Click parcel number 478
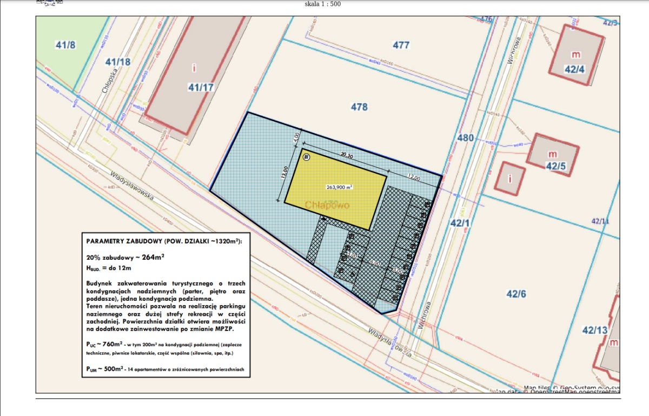The height and width of the screenshot is (416, 649). [359, 107]
